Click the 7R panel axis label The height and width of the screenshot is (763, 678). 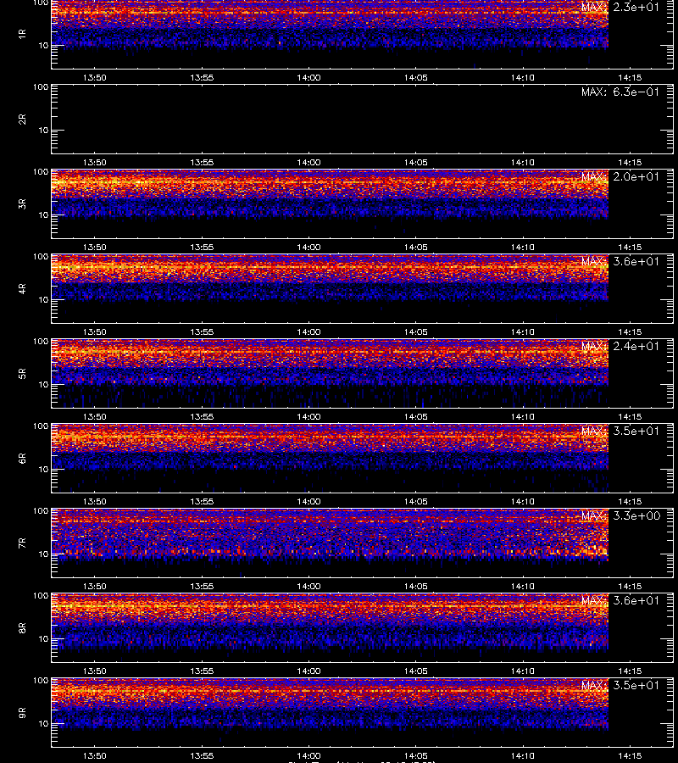coord(22,543)
